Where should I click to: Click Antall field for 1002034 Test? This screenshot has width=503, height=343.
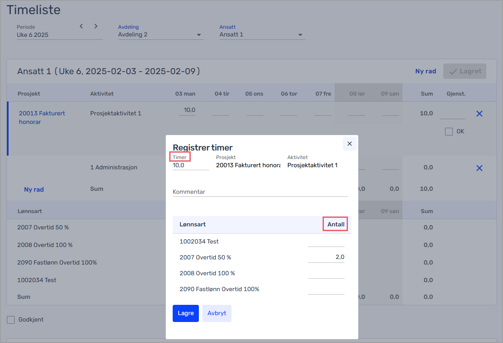326,241
